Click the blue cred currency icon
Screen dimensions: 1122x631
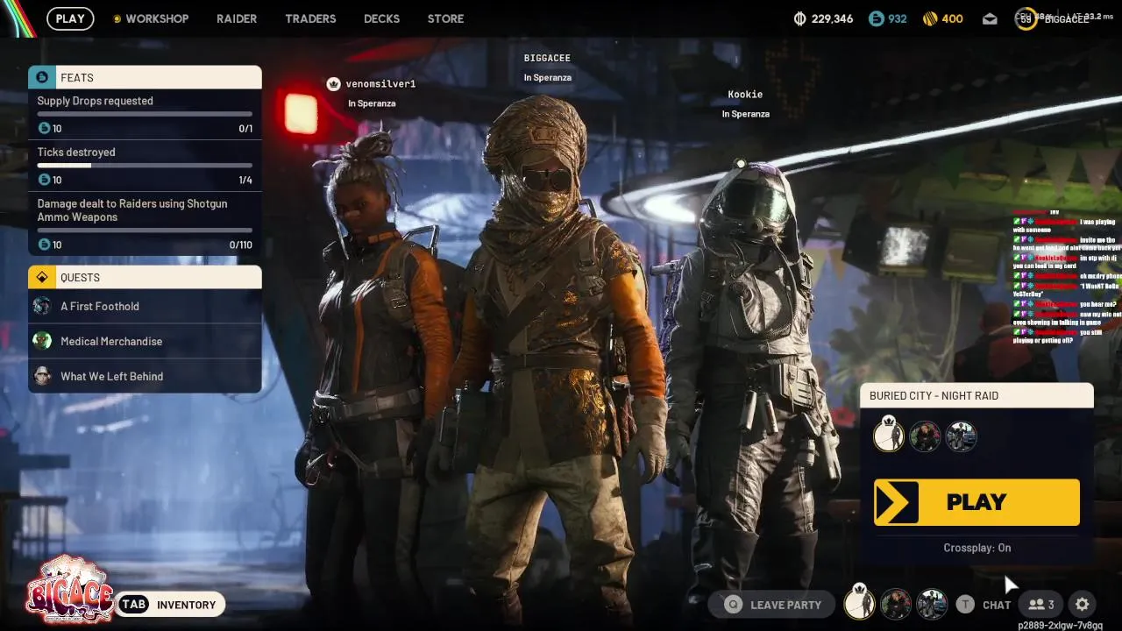tap(877, 18)
